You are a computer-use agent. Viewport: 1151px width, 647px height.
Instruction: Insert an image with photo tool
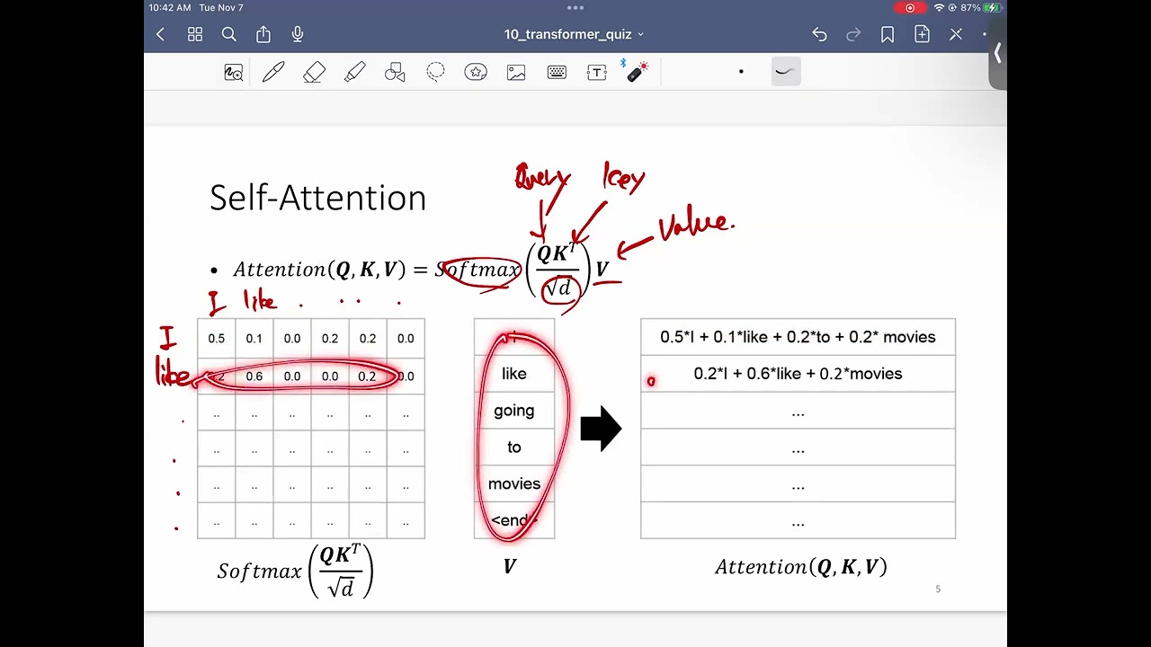point(516,73)
